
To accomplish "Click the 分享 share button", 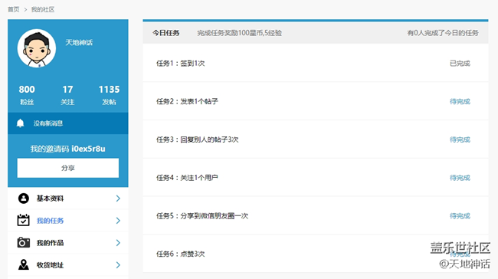I will click(68, 168).
